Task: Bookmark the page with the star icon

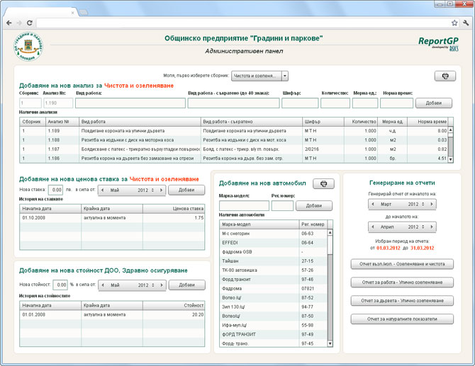Action: point(454,23)
